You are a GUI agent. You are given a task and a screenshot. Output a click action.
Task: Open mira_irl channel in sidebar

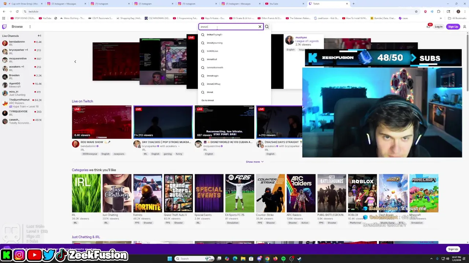pos(22,93)
